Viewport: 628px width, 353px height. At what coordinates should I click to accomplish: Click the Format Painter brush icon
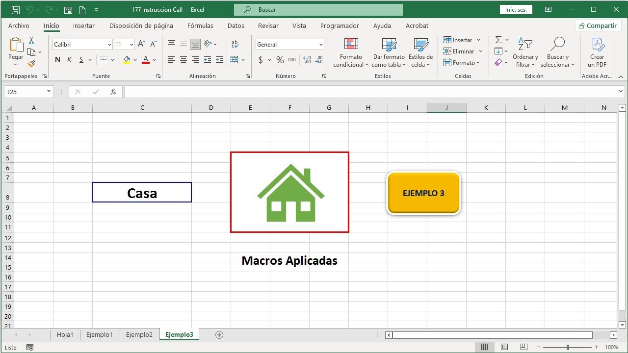pyautogui.click(x=31, y=63)
